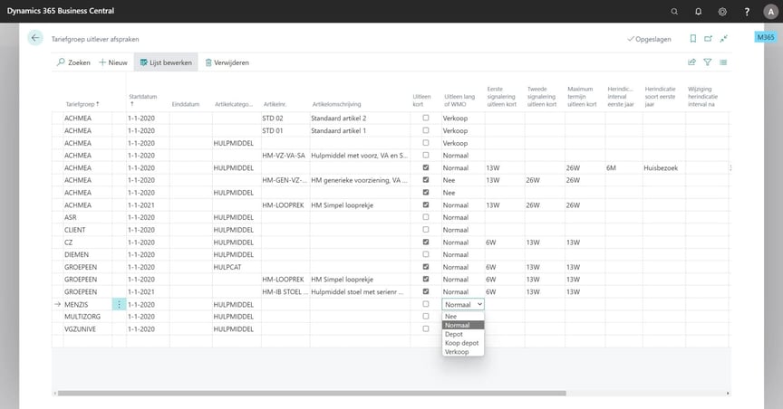
Task: Click Uitleen lang of WMO column header
Action: 459,100
